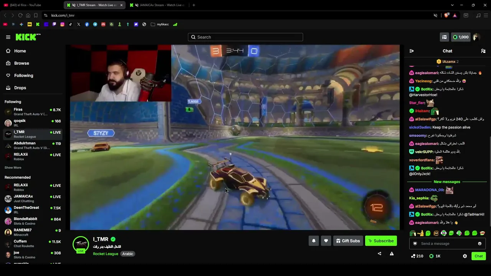Open the qoqsik channel in Following
The width and height of the screenshot is (491, 276).
(x=32, y=123)
